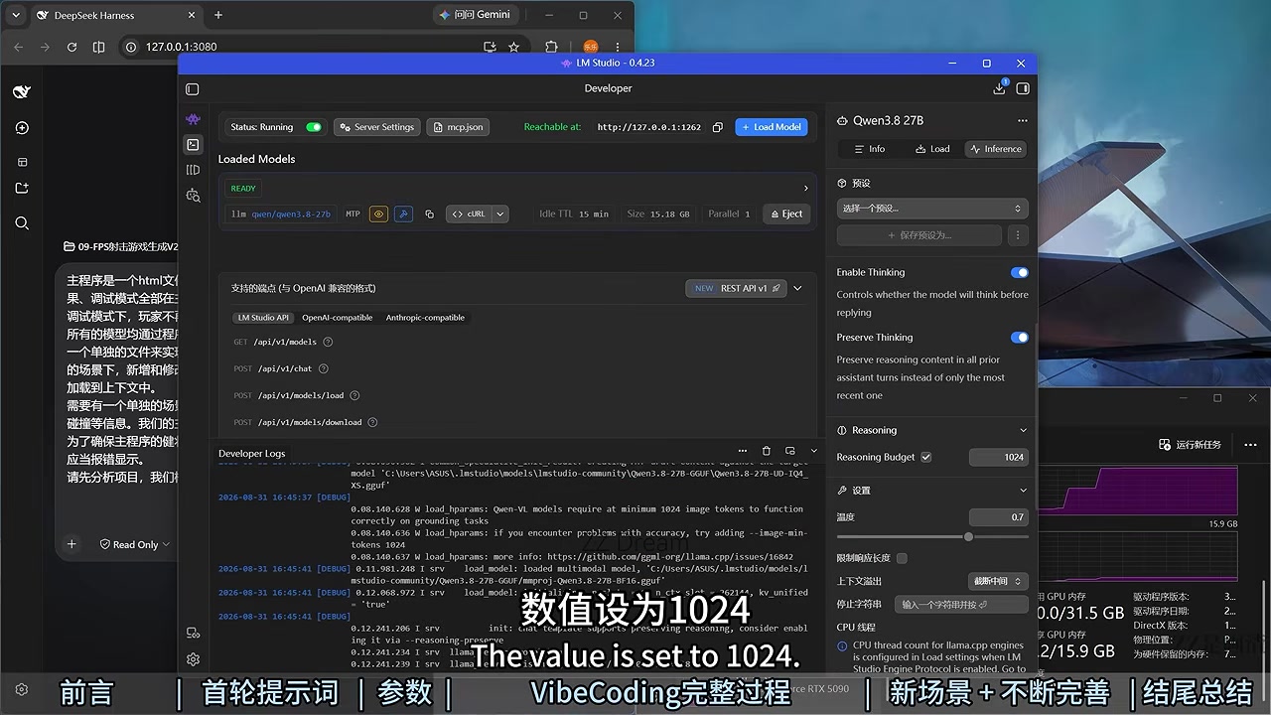This screenshot has height=715, width=1271.
Task: Open the model Discover search icon in sidebar
Action: point(193,196)
